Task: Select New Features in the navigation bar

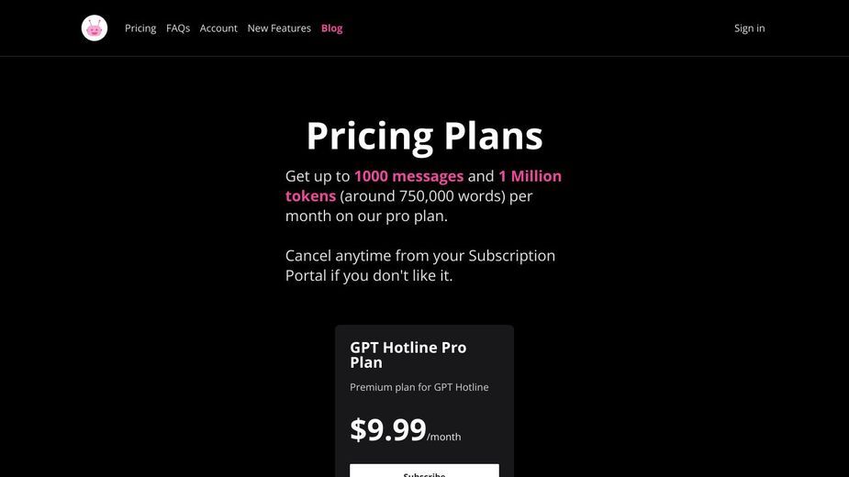Action: pyautogui.click(x=279, y=28)
